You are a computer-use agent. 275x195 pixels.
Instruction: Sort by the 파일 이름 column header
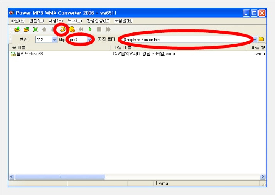coord(178,47)
